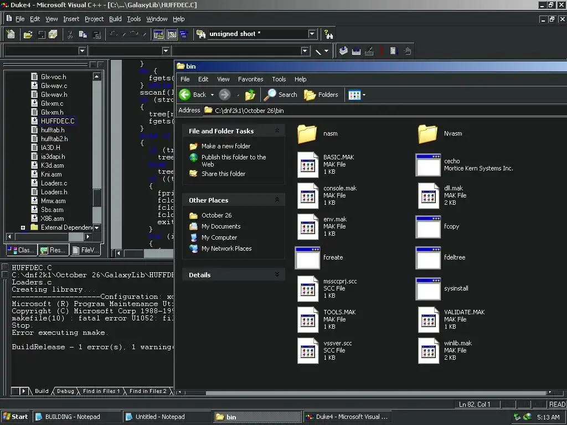The height and width of the screenshot is (425, 567).
Task: Click Share this folder link
Action: (x=224, y=174)
